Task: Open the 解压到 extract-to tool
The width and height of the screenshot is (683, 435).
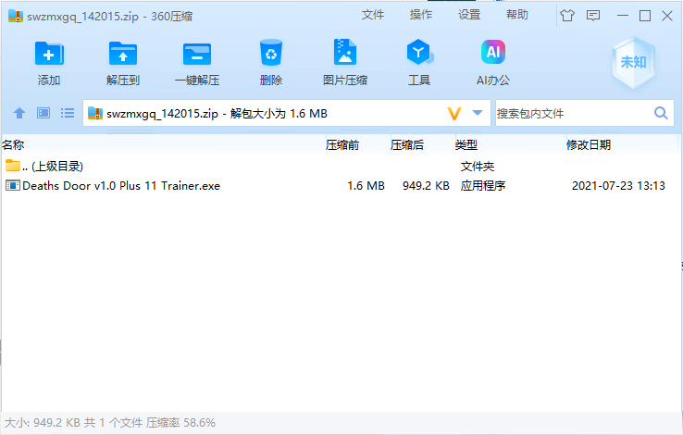Action: tap(123, 62)
